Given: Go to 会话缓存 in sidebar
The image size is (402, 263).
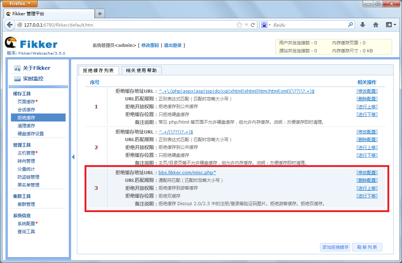Looking at the screenshot, I should tap(26, 110).
